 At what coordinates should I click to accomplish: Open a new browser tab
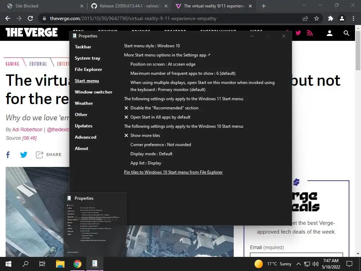tap(264, 6)
